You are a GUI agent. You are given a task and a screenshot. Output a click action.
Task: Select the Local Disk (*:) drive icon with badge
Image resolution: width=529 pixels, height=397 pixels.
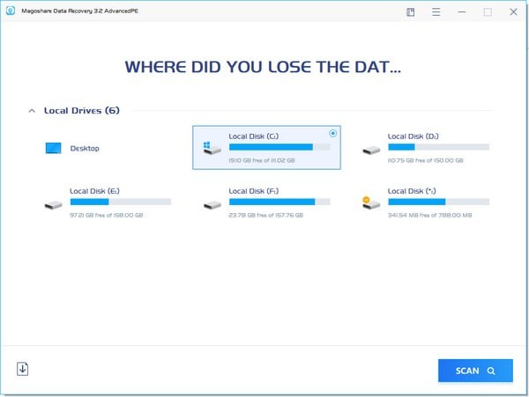coord(370,202)
